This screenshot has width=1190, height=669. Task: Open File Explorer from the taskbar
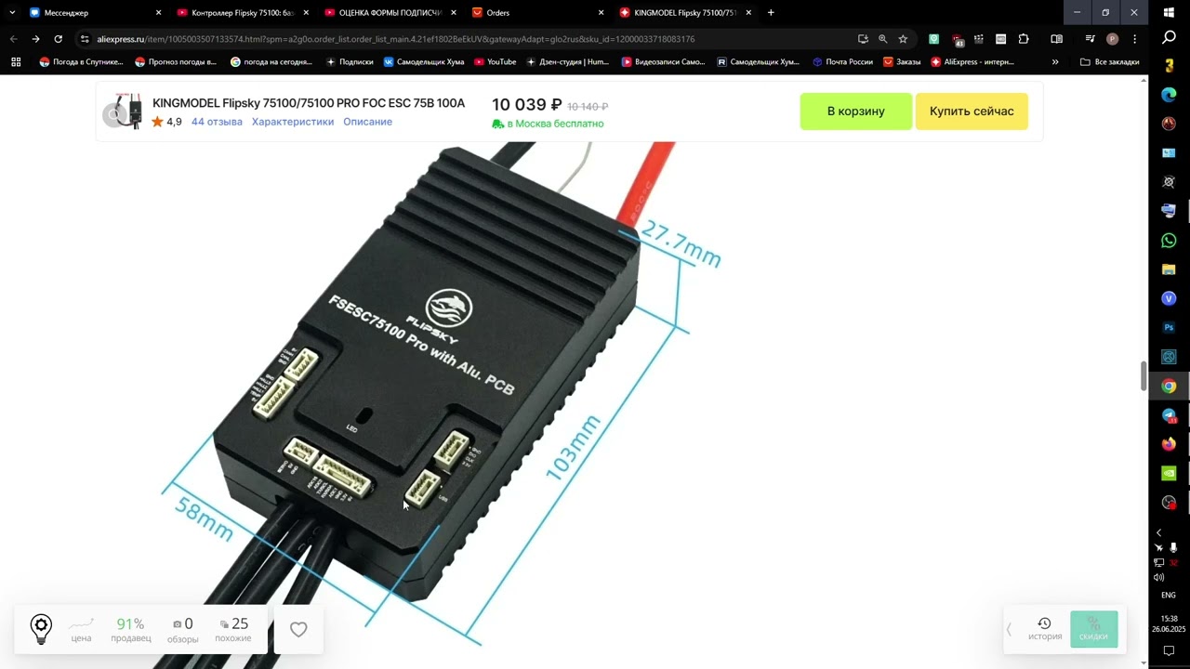(x=1169, y=269)
